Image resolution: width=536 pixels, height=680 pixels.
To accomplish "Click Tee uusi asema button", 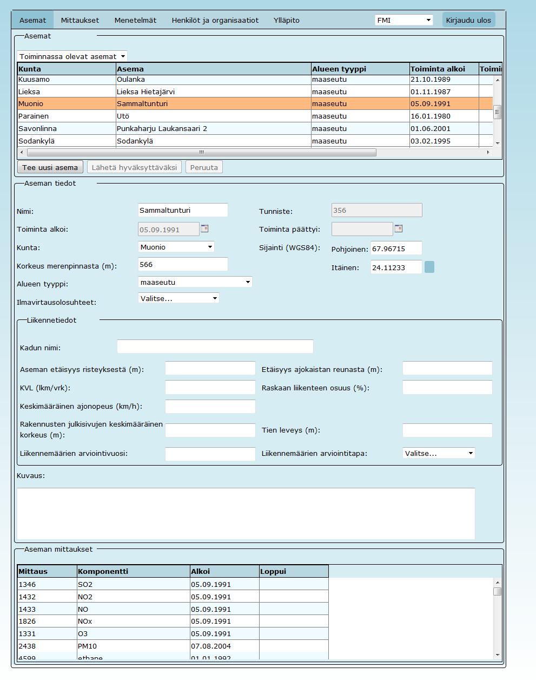I will tap(50, 167).
